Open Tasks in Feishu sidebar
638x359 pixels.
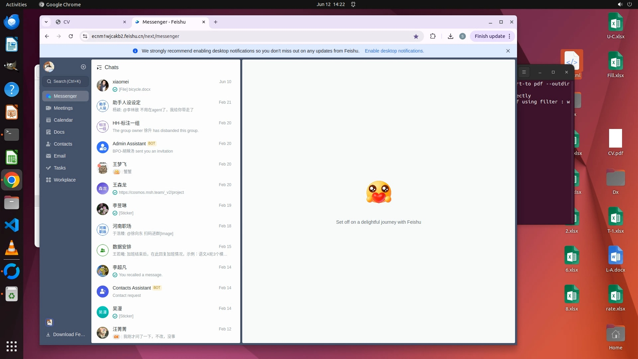coord(59,168)
